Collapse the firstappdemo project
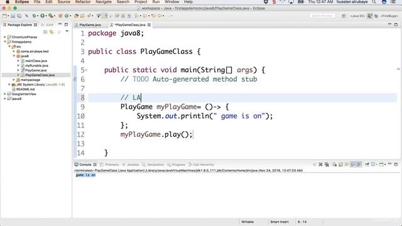This screenshot has height=226, width=402. click(4, 41)
